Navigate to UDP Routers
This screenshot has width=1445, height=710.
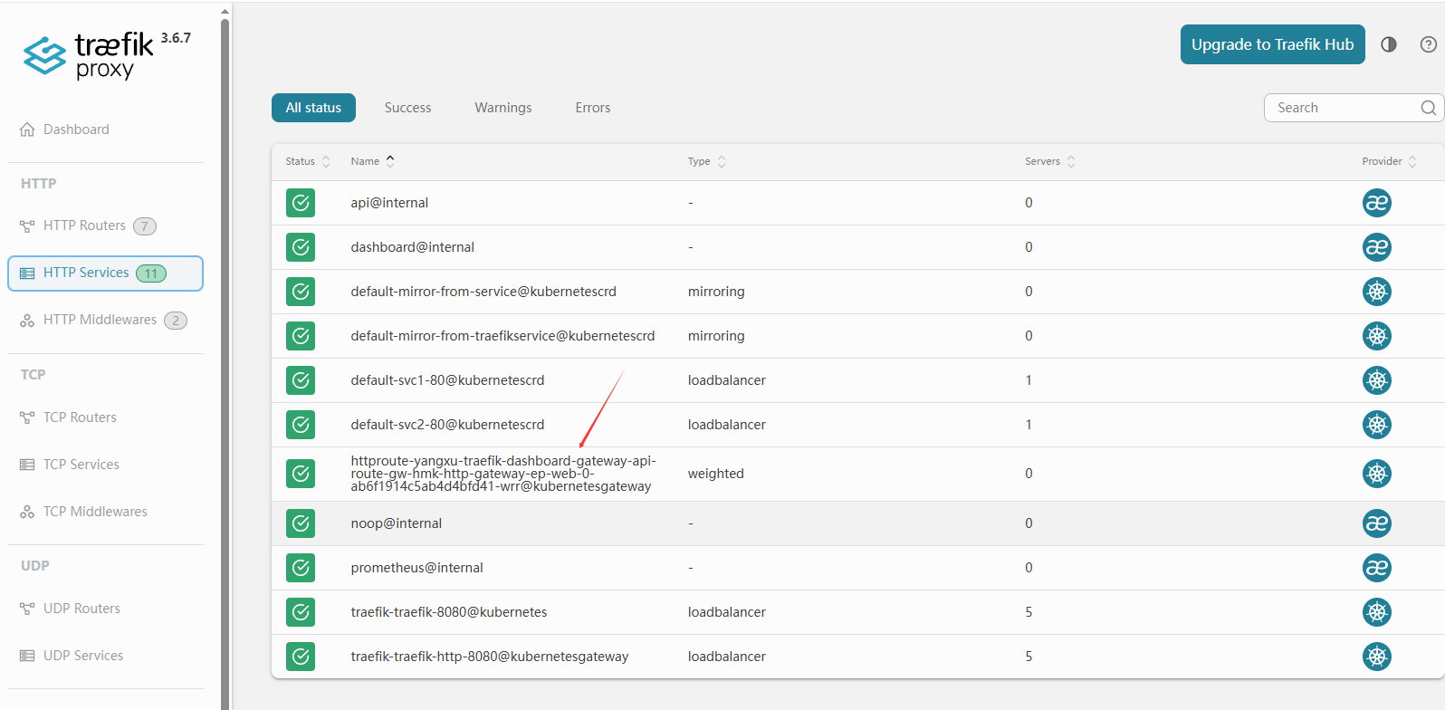coord(105,609)
